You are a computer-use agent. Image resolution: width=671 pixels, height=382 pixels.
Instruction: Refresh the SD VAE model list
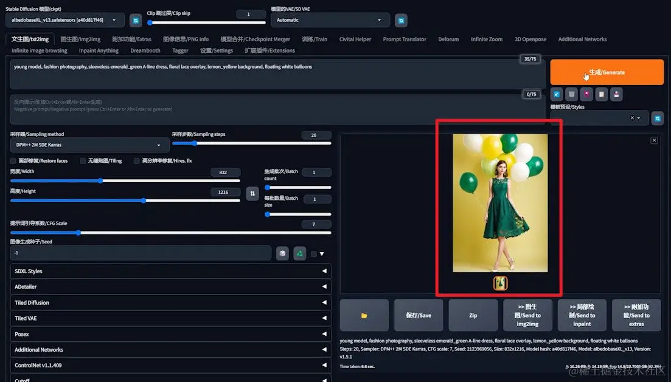(401, 20)
